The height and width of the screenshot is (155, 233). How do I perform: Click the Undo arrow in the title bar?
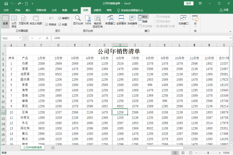[12, 4]
